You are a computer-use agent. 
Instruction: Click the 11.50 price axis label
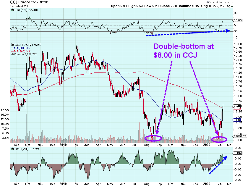click(x=238, y=68)
